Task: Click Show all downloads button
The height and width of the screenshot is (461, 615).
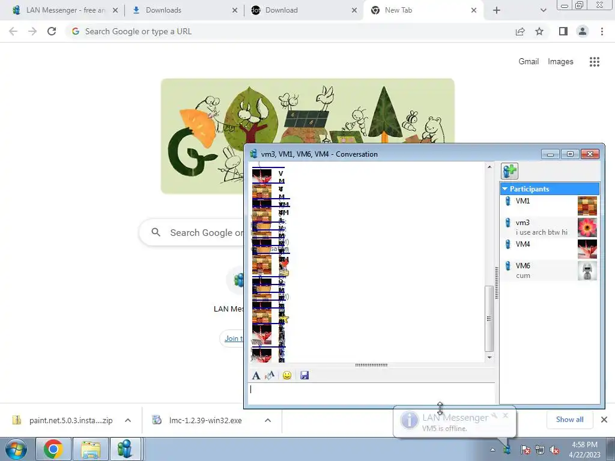Action: tap(569, 420)
